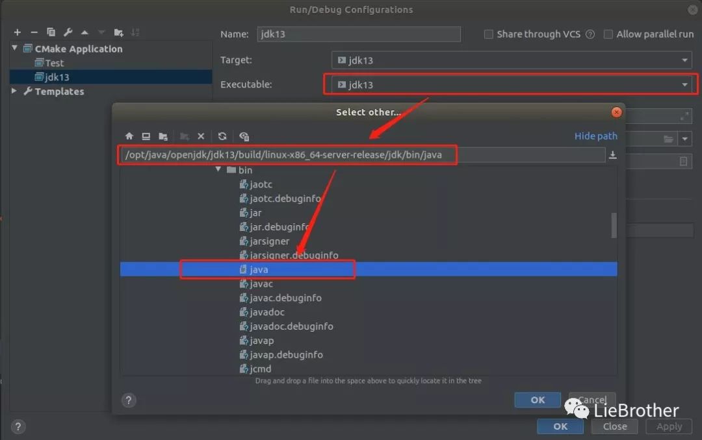702x440 pixels.
Task: Select the Templates tree item
Action: (x=59, y=92)
